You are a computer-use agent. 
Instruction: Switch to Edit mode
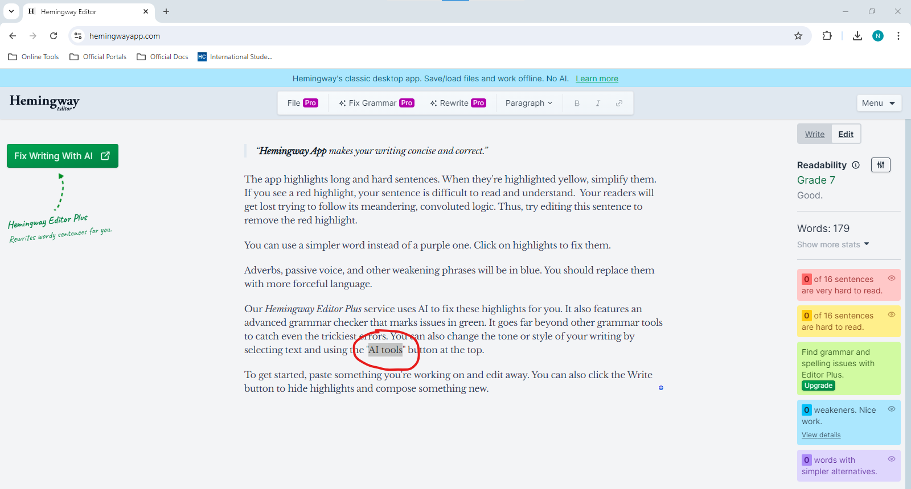[846, 134]
